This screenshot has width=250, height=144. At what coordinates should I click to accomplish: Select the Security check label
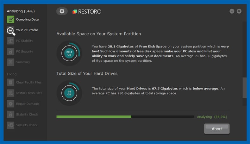[27, 125]
